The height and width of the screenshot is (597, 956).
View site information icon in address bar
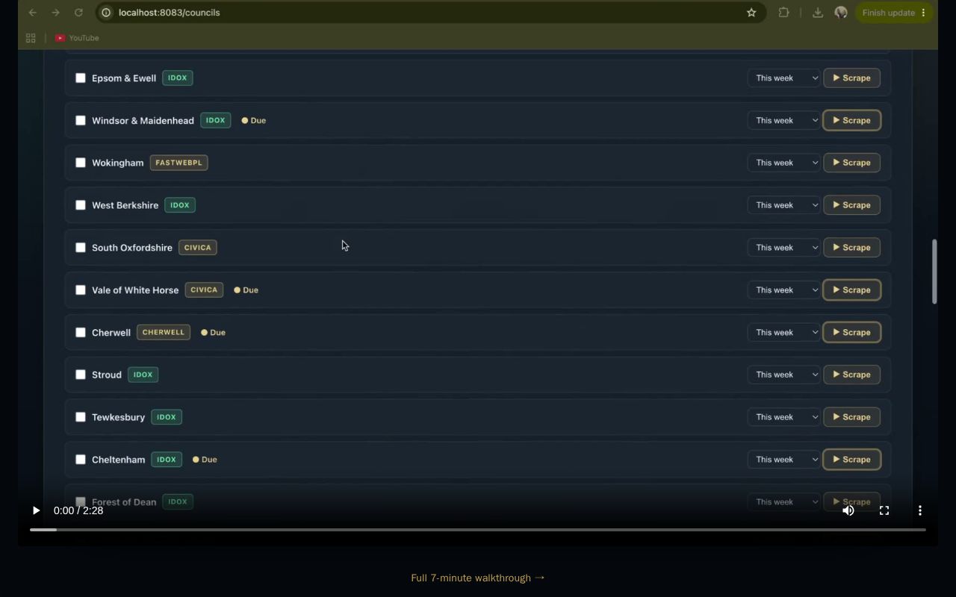(x=106, y=13)
